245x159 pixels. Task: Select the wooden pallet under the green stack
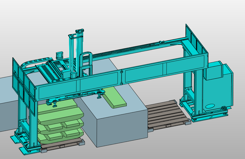click(x=63, y=145)
